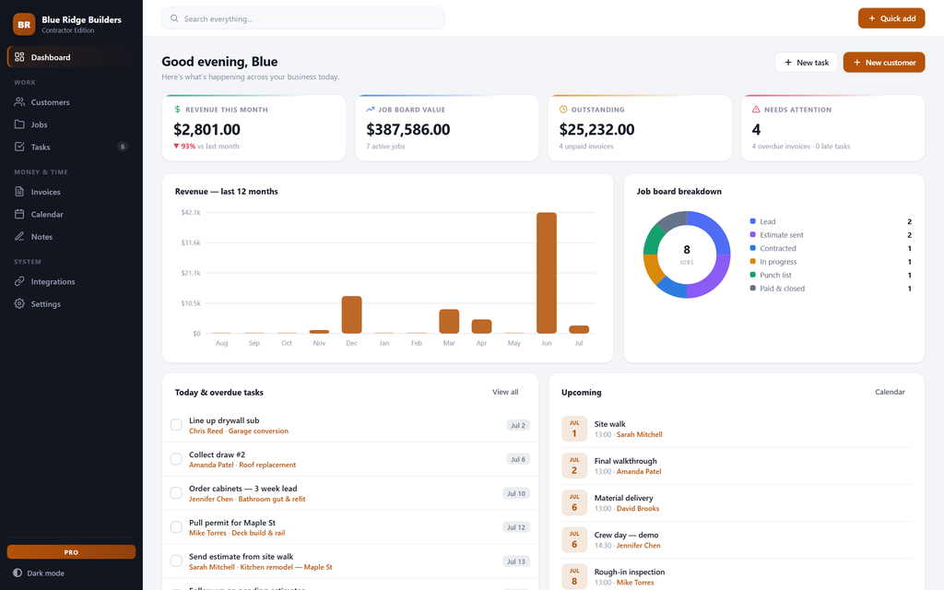
Task: Click the June bar in revenue chart
Action: [546, 273]
